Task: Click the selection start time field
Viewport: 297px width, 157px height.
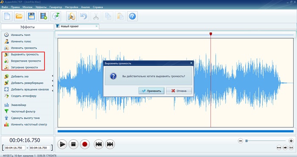Action: point(15,148)
